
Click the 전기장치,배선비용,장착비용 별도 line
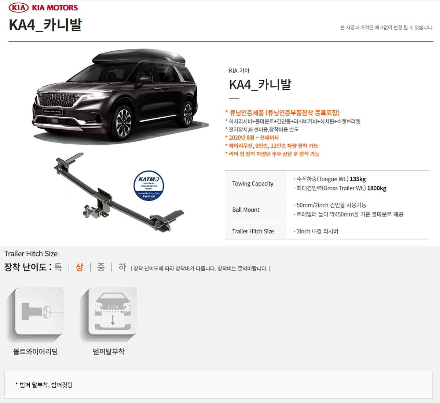pyautogui.click(x=262, y=129)
